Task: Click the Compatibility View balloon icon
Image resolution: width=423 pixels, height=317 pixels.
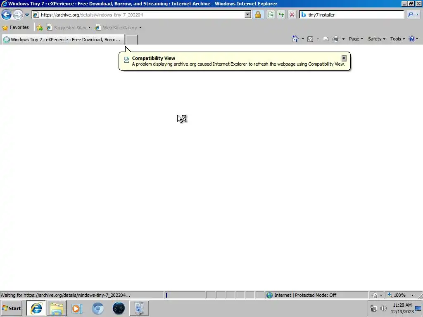Action: pyautogui.click(x=126, y=60)
